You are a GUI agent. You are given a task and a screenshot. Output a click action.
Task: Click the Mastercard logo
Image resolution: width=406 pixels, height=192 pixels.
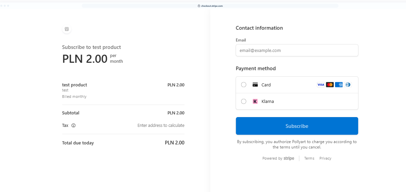point(330,85)
